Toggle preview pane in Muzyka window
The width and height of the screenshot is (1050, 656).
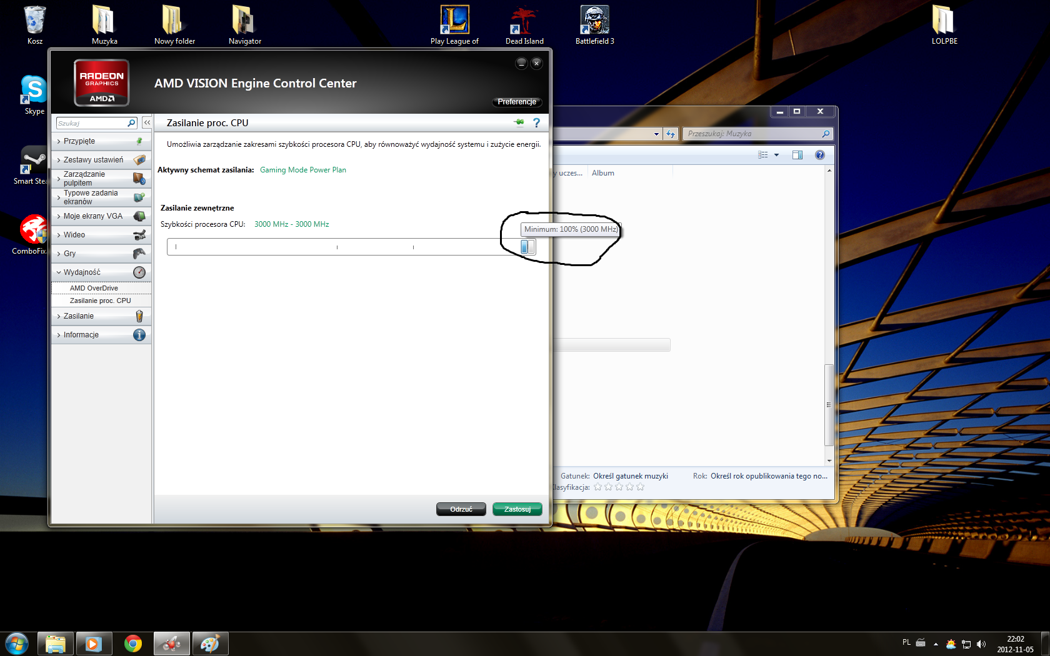(x=797, y=155)
